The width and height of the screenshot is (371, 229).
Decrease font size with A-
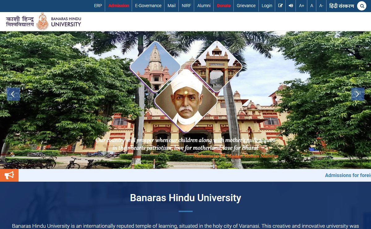pos(321,6)
